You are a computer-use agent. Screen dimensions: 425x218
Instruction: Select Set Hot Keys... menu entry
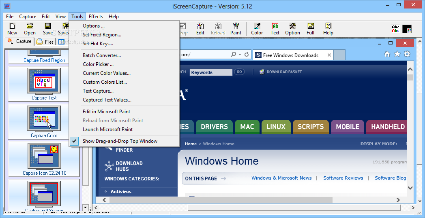coord(124,44)
